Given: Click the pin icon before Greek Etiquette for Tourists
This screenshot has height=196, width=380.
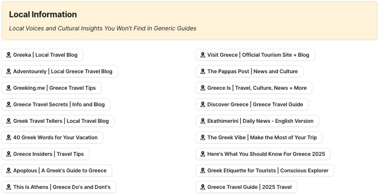Looking at the screenshot, I should (x=203, y=170).
